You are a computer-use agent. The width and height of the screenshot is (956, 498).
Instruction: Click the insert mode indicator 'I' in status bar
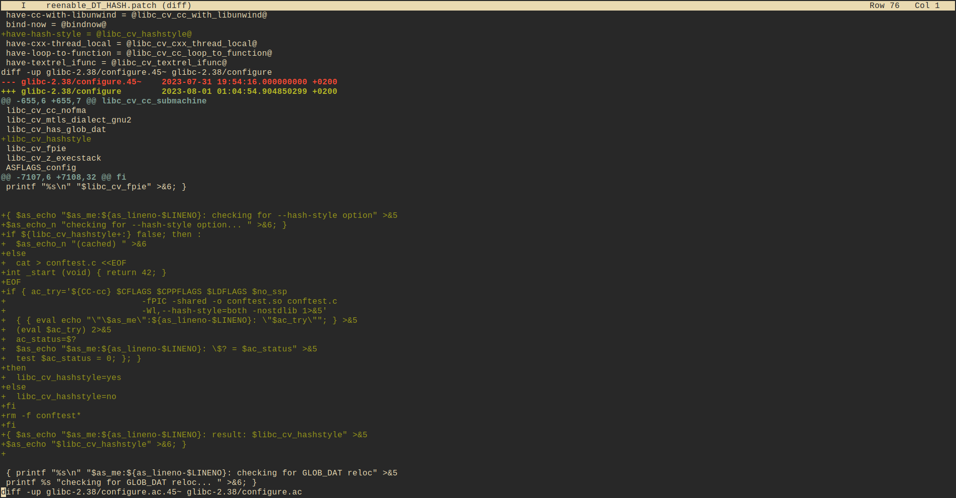23,6
